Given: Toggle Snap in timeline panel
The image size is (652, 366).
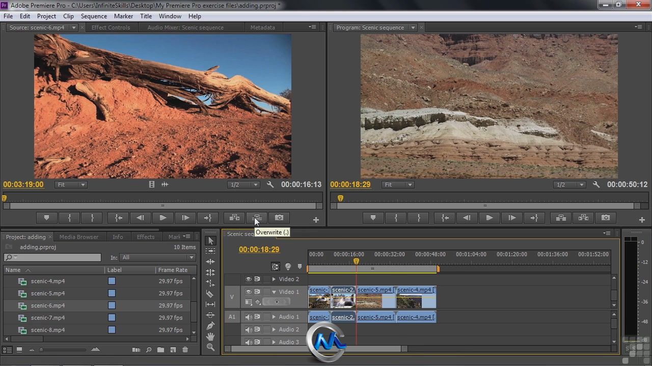Looking at the screenshot, I should (x=276, y=266).
